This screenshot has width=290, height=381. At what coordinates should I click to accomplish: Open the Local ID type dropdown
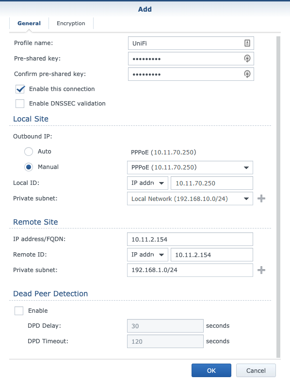tap(147, 183)
